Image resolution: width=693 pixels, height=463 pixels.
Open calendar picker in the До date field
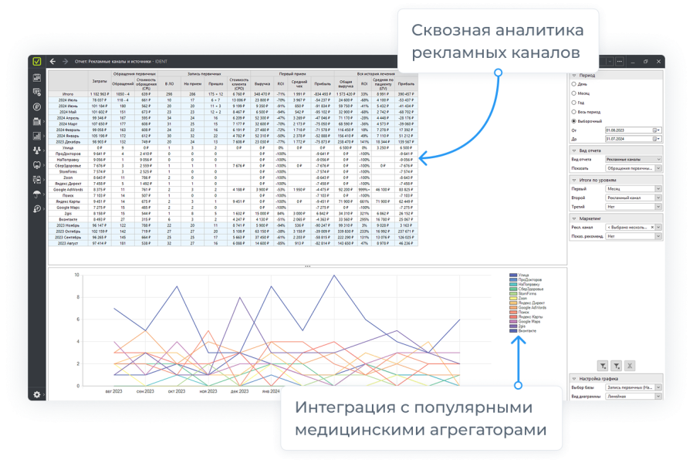tap(656, 139)
